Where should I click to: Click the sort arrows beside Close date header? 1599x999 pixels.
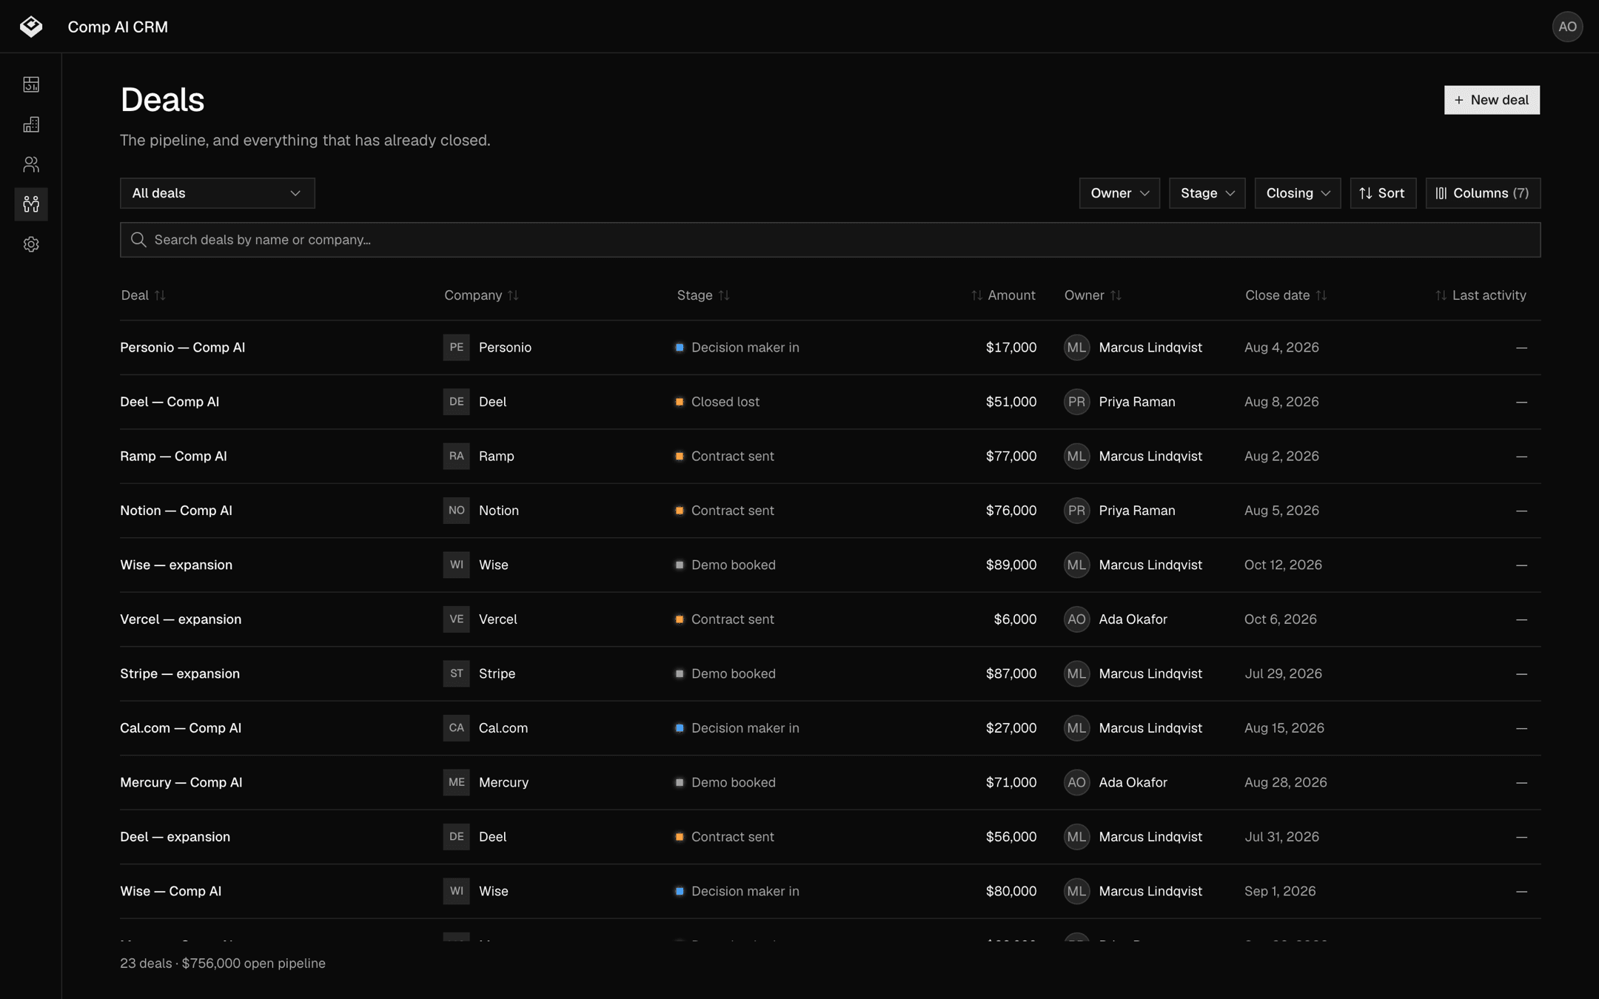point(1321,295)
